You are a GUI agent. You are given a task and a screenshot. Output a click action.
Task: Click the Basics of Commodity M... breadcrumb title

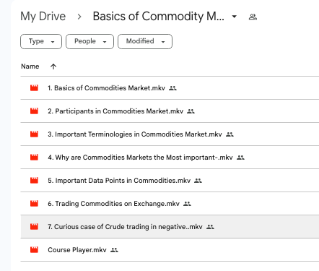(x=159, y=17)
